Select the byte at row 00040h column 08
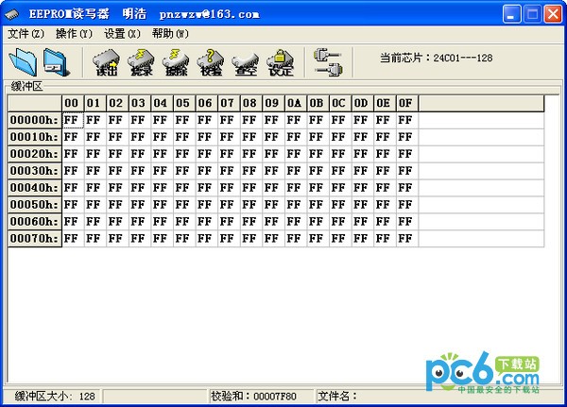Image resolution: width=567 pixels, height=407 pixels. (251, 188)
